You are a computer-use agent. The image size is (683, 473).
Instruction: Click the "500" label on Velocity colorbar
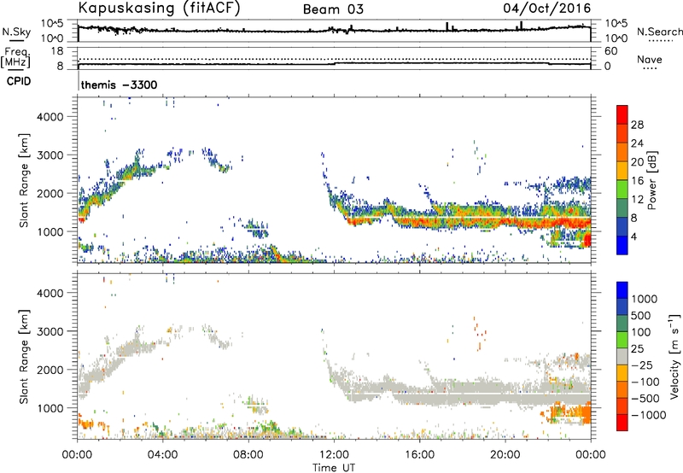(x=641, y=316)
